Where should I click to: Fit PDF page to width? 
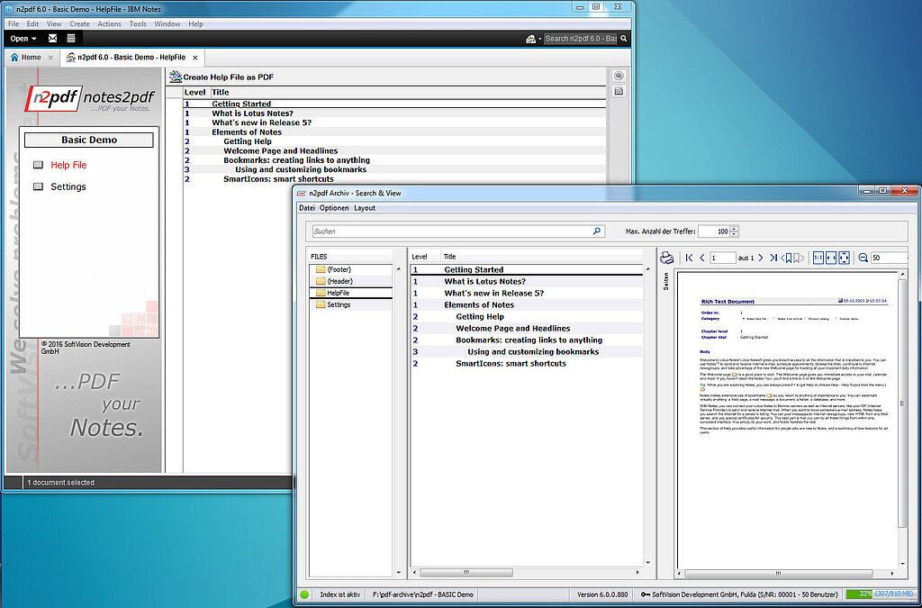pos(831,258)
